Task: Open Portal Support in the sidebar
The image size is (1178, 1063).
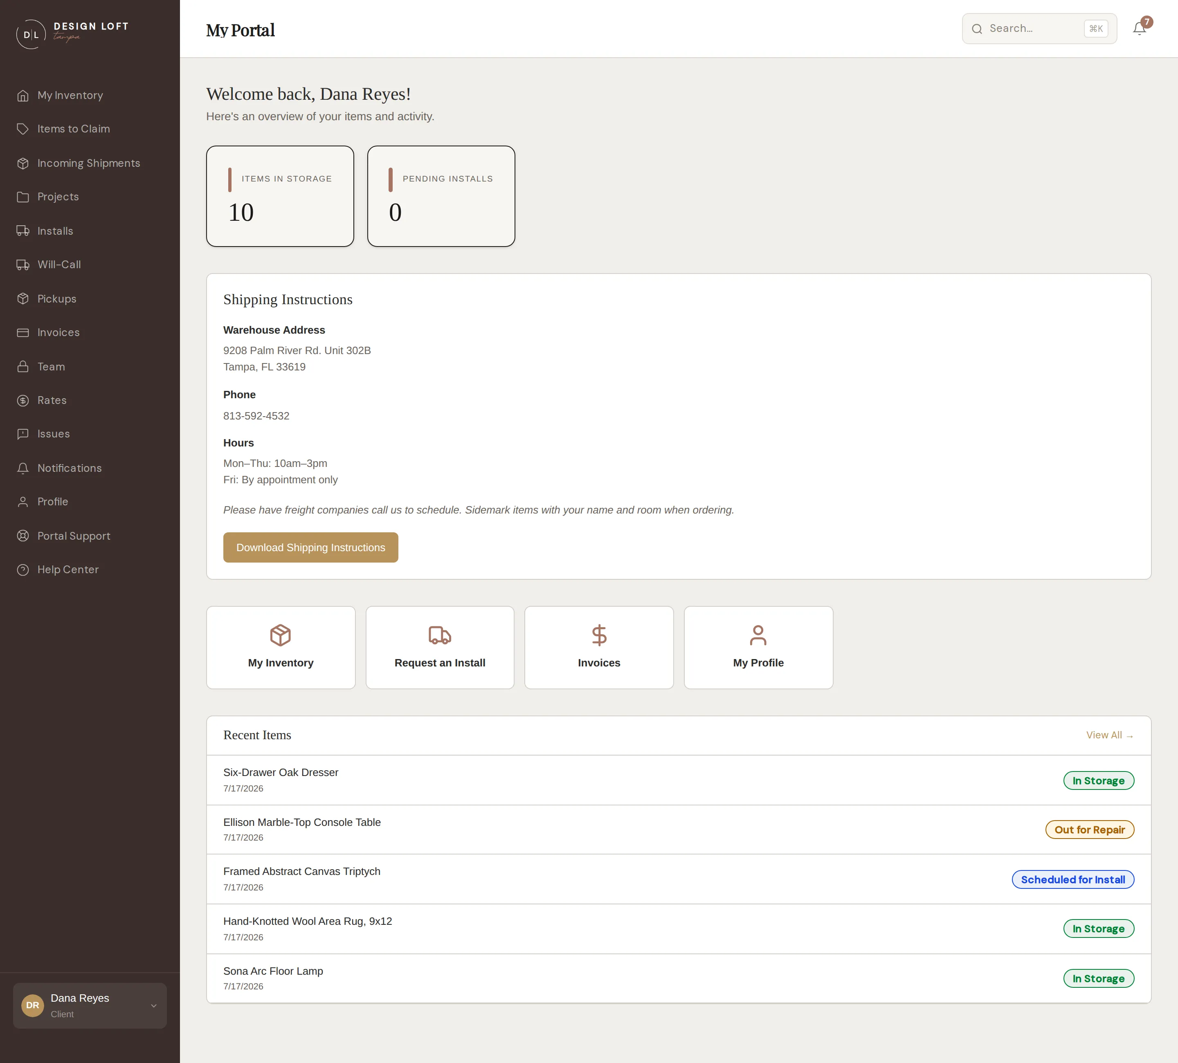Action: (x=90, y=536)
